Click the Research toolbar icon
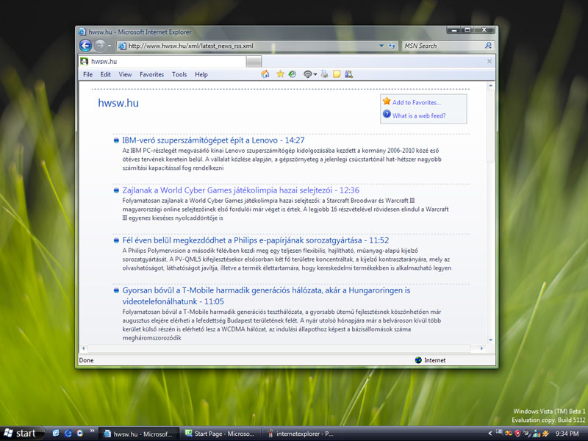Screen dimensions: 588x441 348,74
